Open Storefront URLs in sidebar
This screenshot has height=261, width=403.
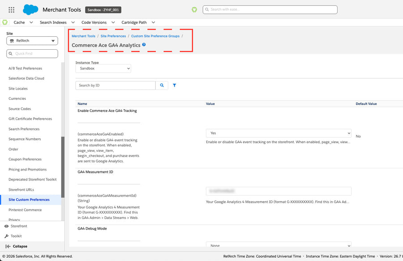21,189
